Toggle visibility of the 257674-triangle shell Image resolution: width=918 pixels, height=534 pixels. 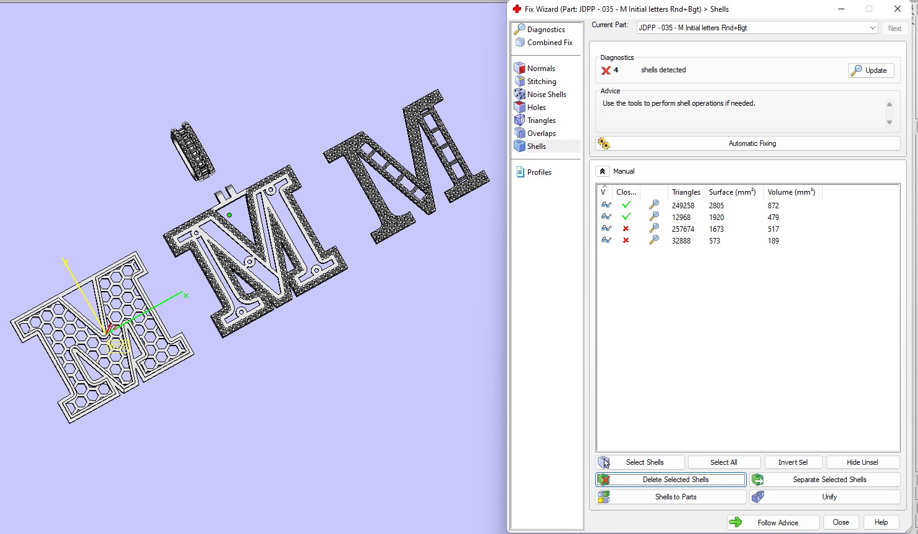[606, 229]
